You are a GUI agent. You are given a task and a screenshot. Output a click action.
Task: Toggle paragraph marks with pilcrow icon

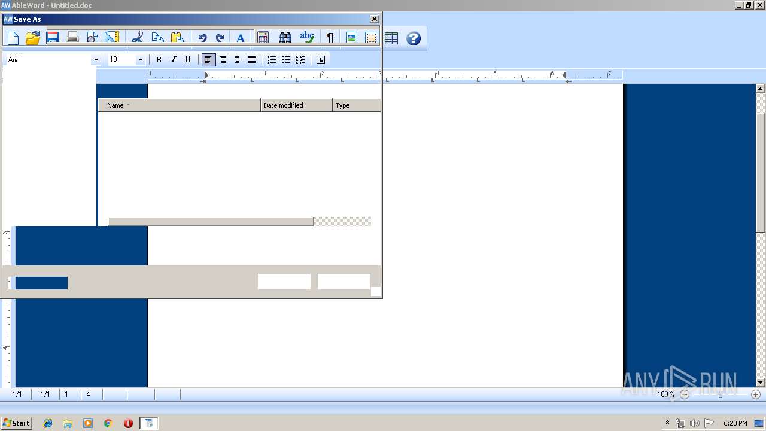coord(330,38)
